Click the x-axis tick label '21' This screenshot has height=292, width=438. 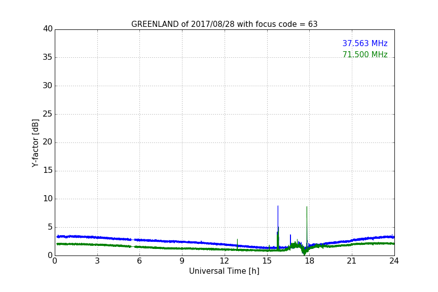352,261
